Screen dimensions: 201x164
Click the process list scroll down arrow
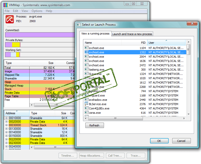(x=189, y=114)
